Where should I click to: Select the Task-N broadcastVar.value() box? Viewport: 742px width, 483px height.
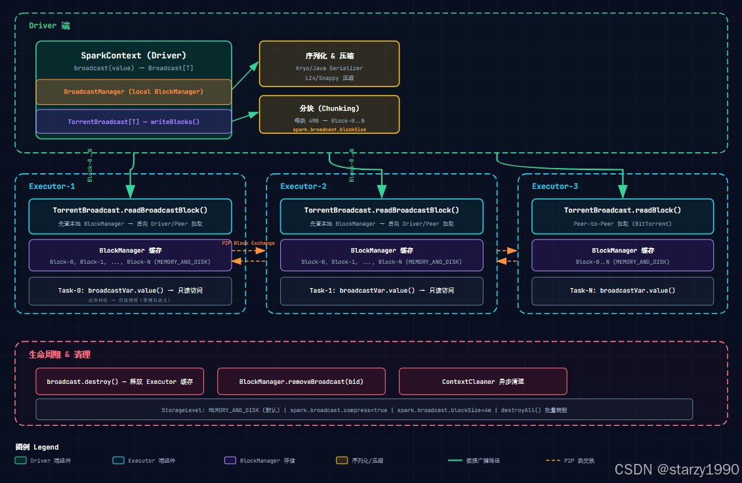(x=623, y=291)
